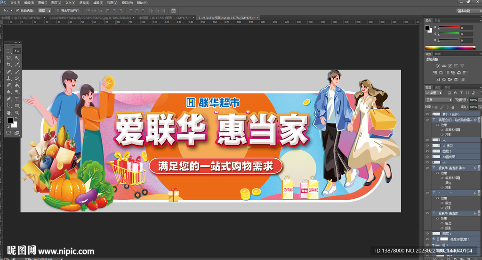This screenshot has width=482, height=260.
Task: Select the Eraser tool
Action: [x=8, y=85]
